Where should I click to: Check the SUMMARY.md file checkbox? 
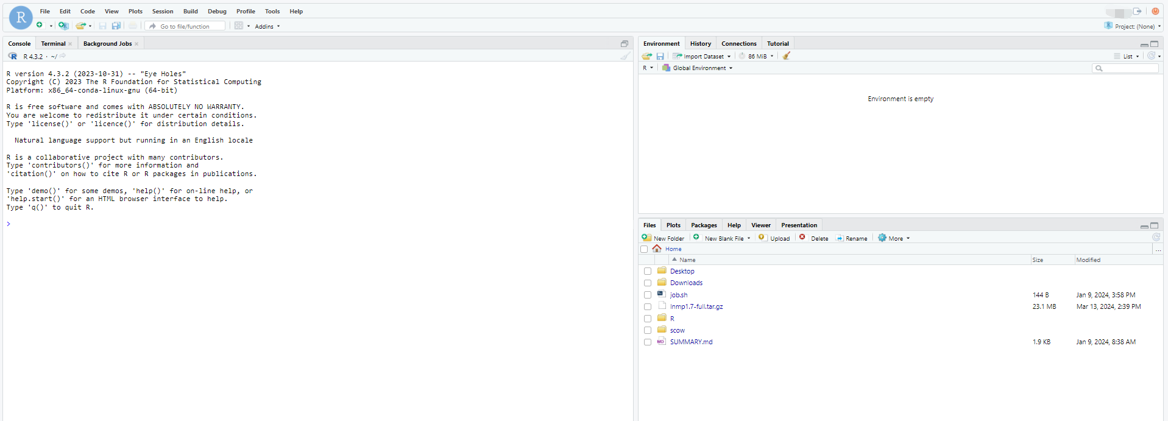pos(648,342)
